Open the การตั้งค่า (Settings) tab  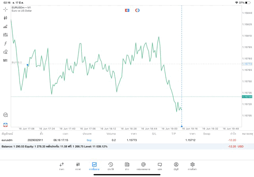coord(192,166)
